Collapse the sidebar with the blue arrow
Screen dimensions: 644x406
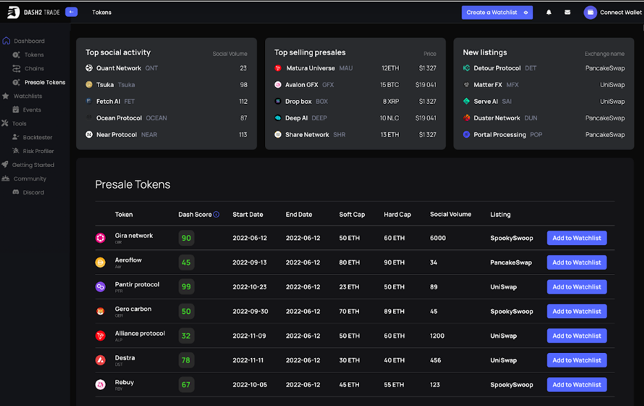70,12
